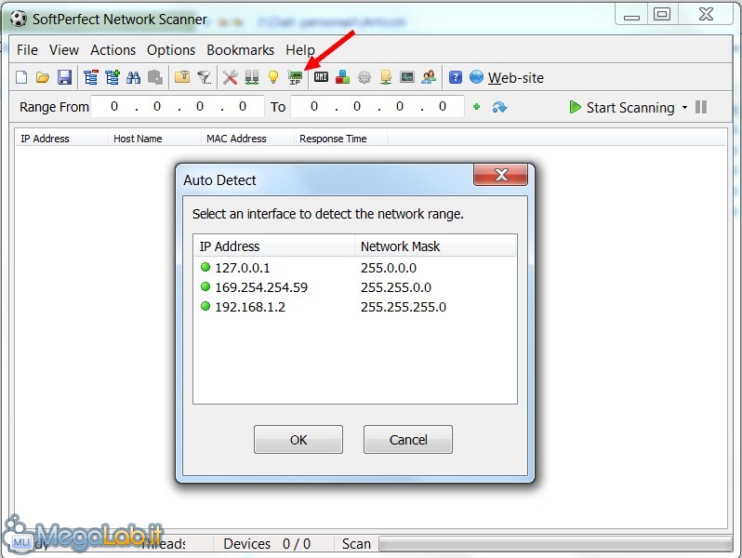Screen dimensions: 742x558
Task: Click the binoculars Find icon
Action: pyautogui.click(x=134, y=77)
